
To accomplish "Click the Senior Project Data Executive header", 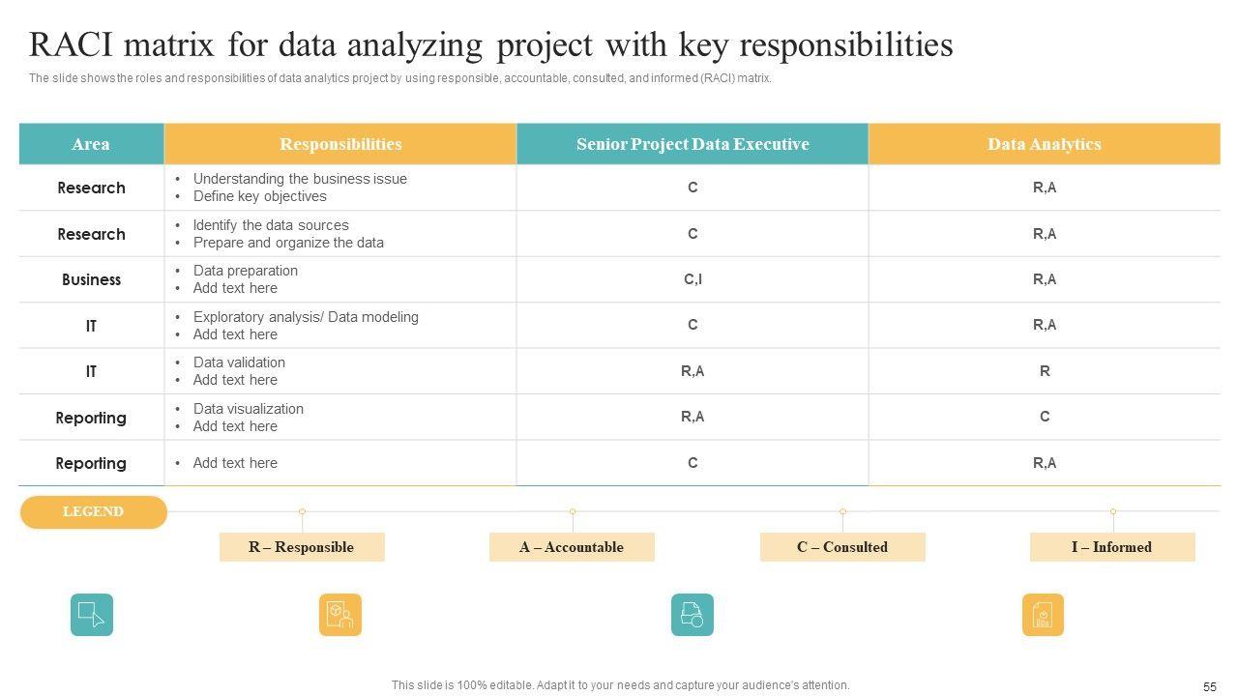I will [693, 144].
